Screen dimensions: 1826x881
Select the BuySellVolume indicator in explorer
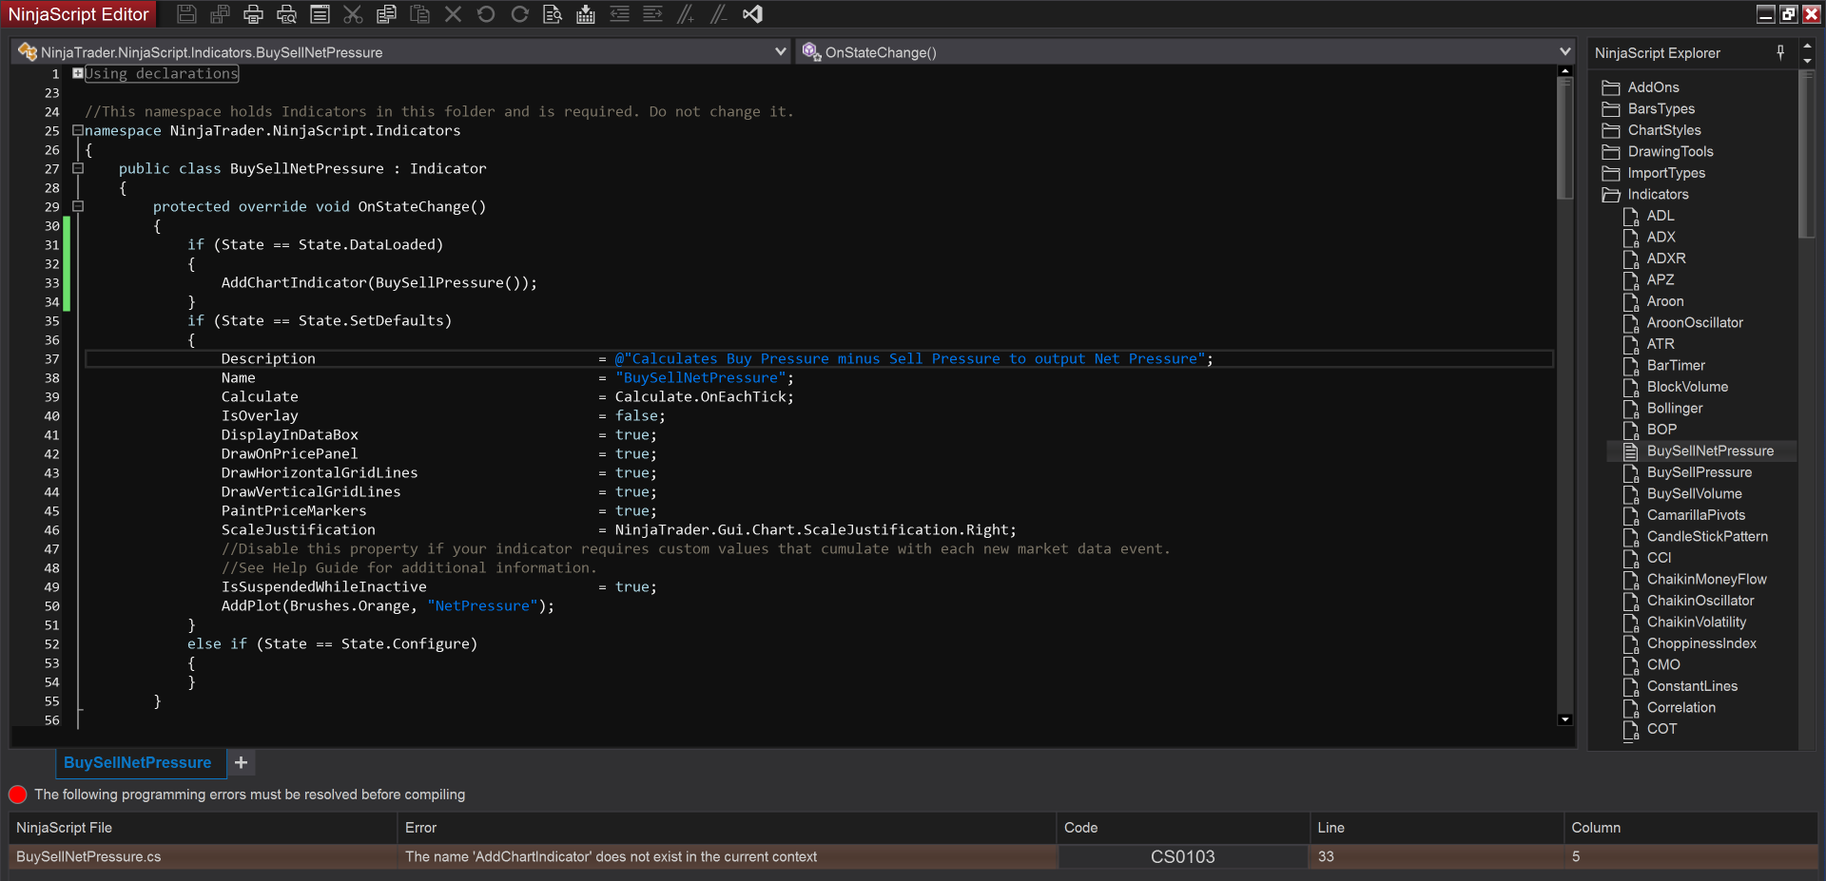click(x=1694, y=493)
